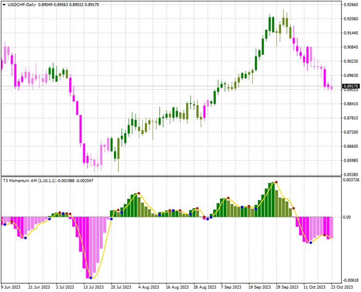Click the tallest green histogram bar in indicator

[x=272, y=200]
